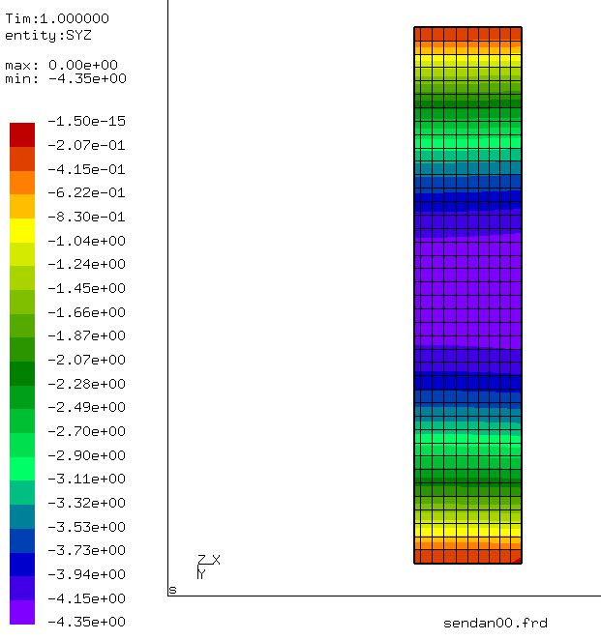
Task: Click legend value -1.24e+00
Action: click(x=86, y=264)
